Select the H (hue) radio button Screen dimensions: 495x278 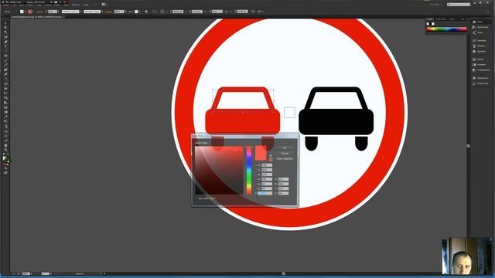(256, 165)
